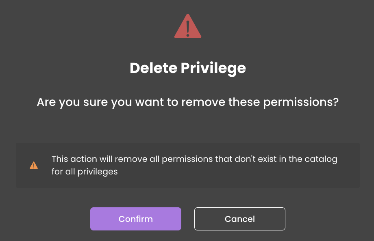This screenshot has height=241, width=374.
Task: Confirm the privilege deletion
Action: pos(136,219)
